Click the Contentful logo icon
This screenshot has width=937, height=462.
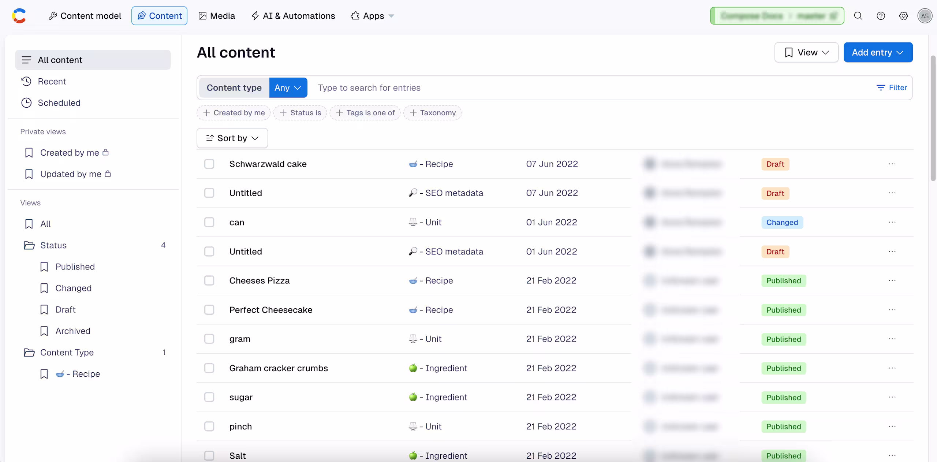tap(19, 16)
